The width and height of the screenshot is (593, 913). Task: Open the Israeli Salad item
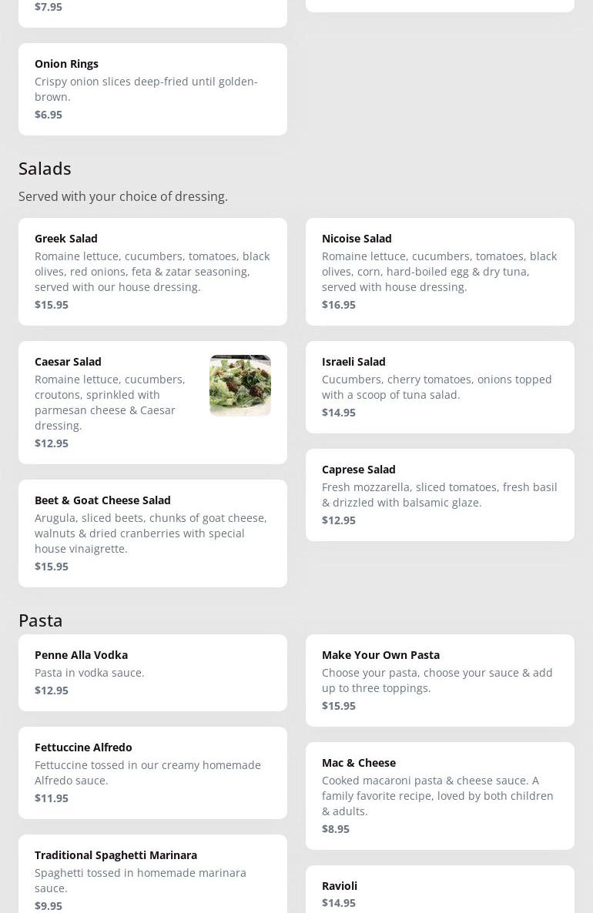point(439,386)
